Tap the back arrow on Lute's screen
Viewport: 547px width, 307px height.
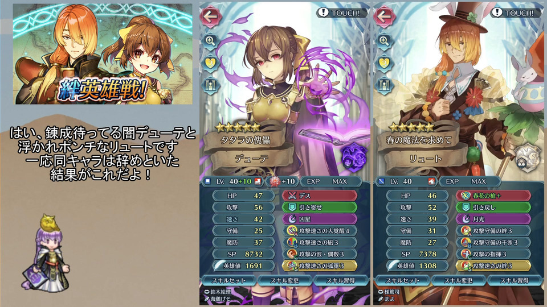384,16
